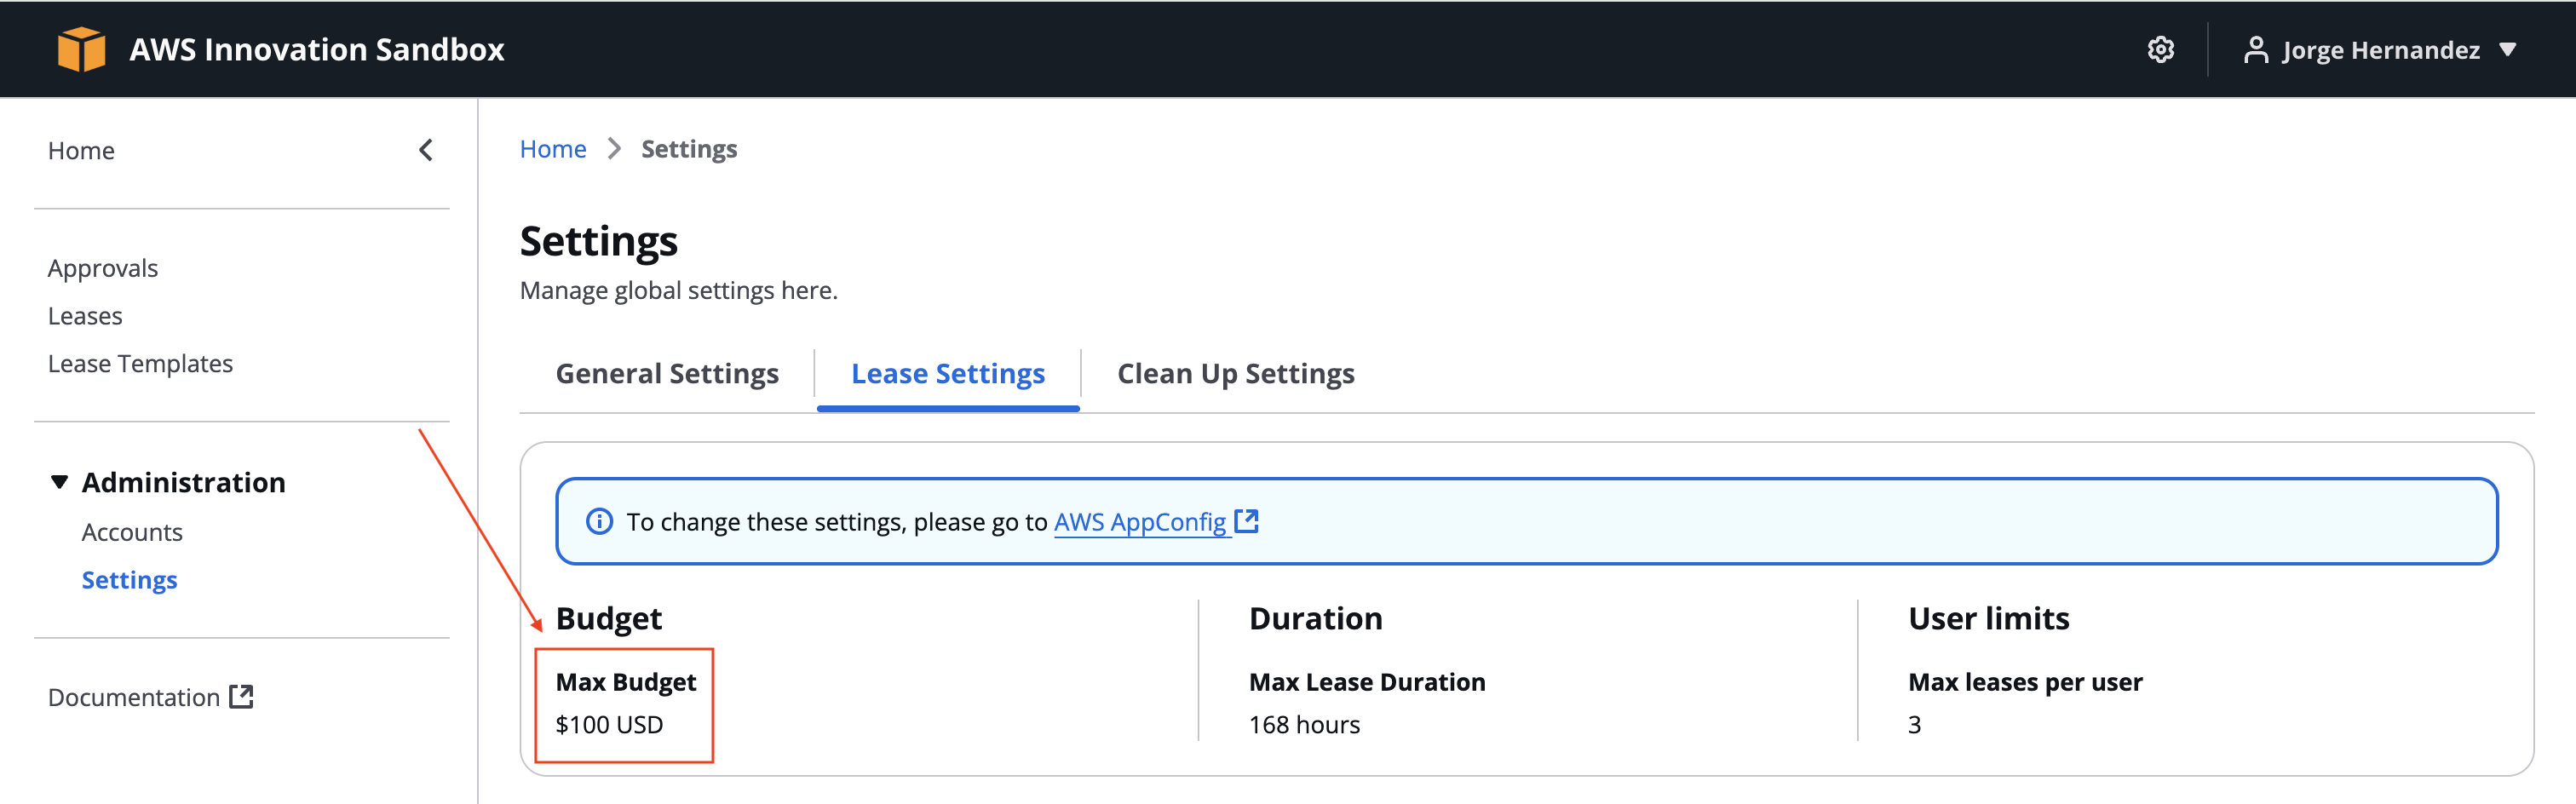Click the info icon in the alert
Image resolution: width=2576 pixels, height=804 pixels.
(x=599, y=522)
